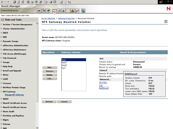Click the browser Back arrow
Viewport: 173px width, 129px height.
click(x=2, y=2)
